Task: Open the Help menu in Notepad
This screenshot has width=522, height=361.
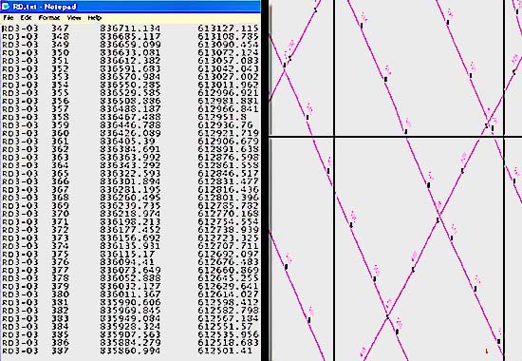Action: [95, 18]
